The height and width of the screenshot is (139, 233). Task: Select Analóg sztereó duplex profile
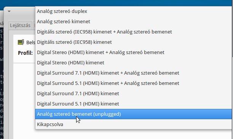(133, 11)
